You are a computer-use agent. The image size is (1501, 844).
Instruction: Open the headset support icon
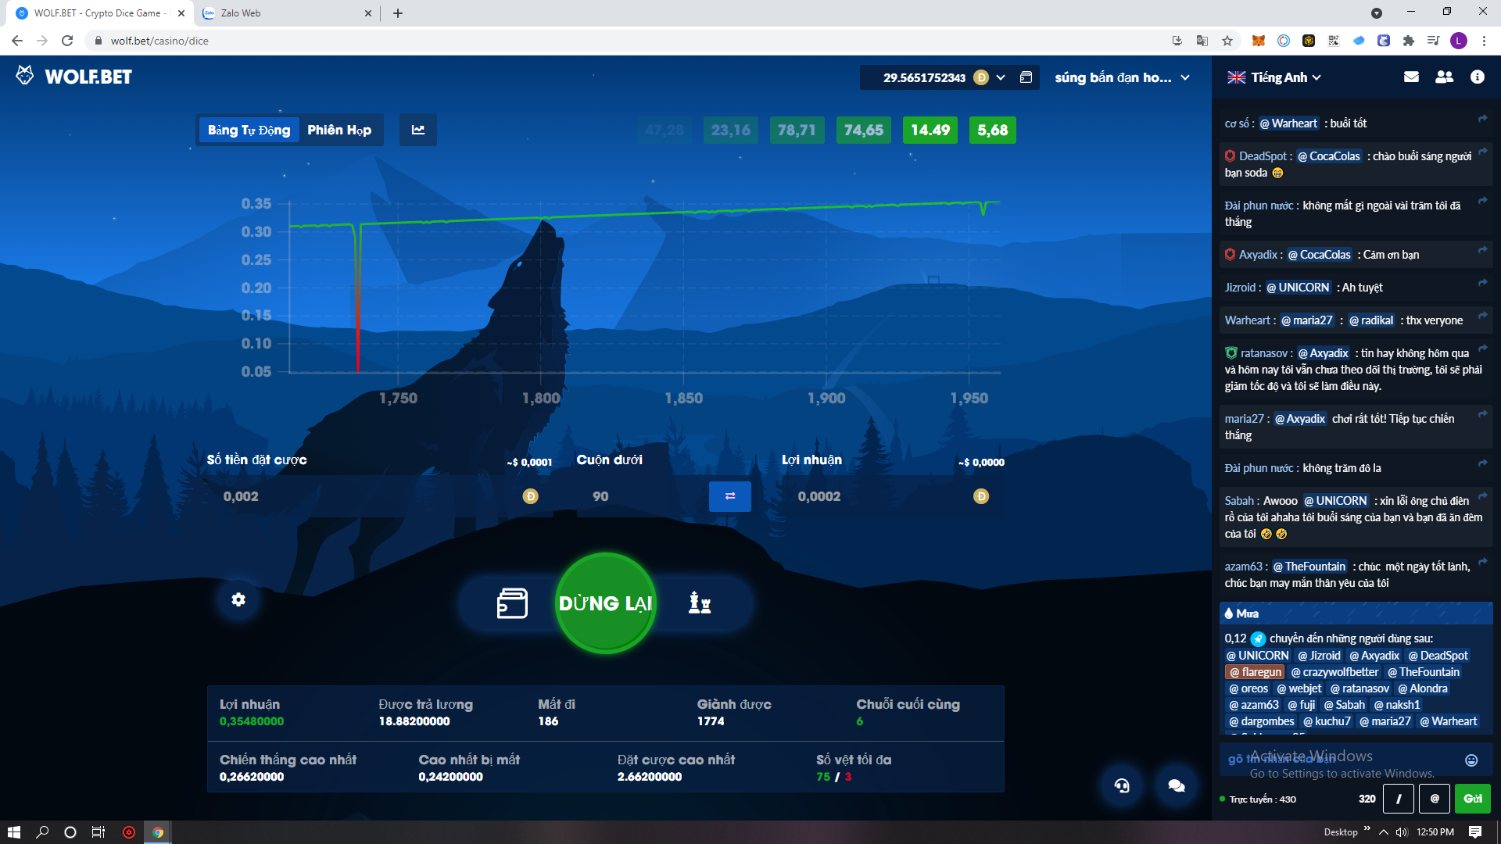click(x=1122, y=785)
